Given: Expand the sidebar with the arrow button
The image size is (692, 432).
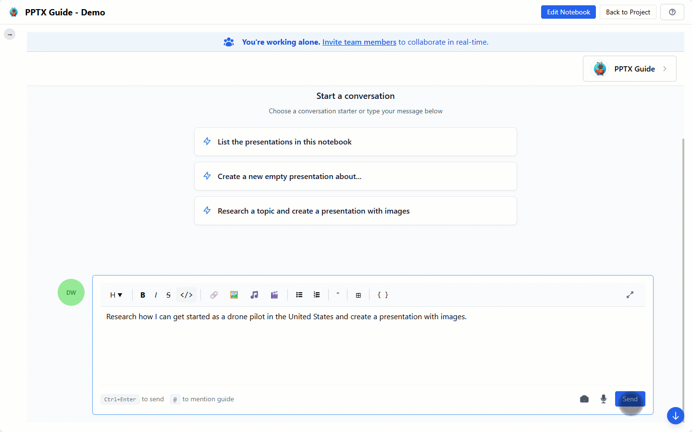Looking at the screenshot, I should 10,35.
